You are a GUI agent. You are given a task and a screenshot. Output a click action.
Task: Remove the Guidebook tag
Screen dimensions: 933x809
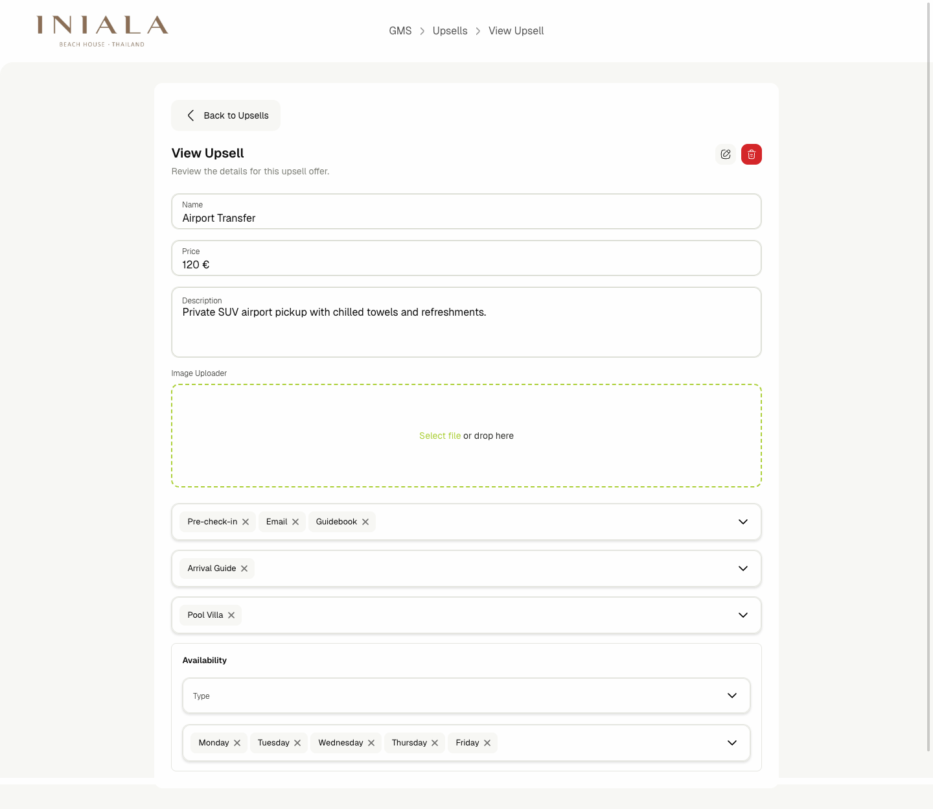[x=365, y=521]
